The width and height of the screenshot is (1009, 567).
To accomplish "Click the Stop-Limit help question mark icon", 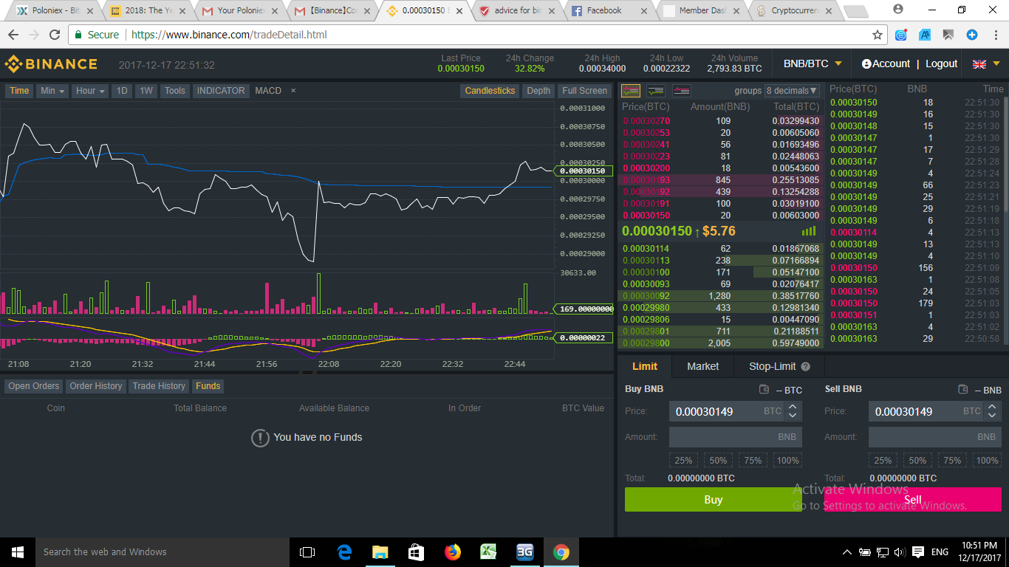I will pos(806,366).
